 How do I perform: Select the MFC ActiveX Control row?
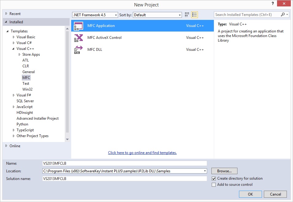pyautogui.click(x=142, y=38)
